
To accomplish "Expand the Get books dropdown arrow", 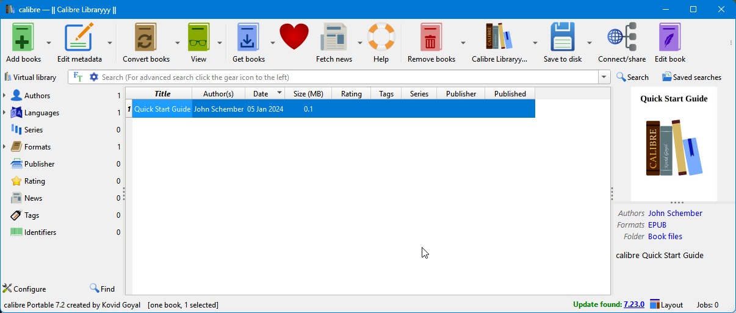I will pos(273,43).
